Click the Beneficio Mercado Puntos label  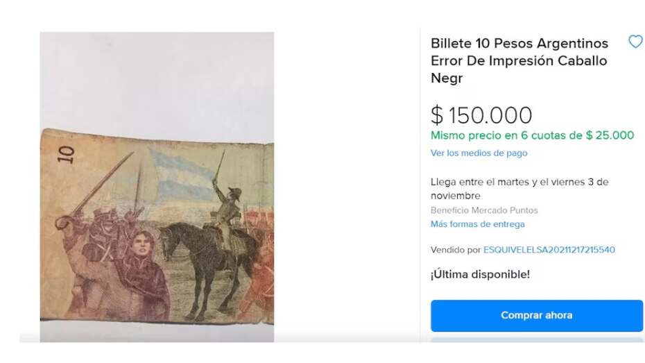click(484, 210)
